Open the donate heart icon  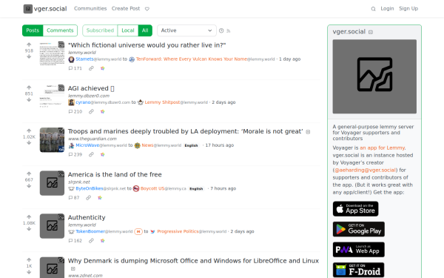(147, 9)
